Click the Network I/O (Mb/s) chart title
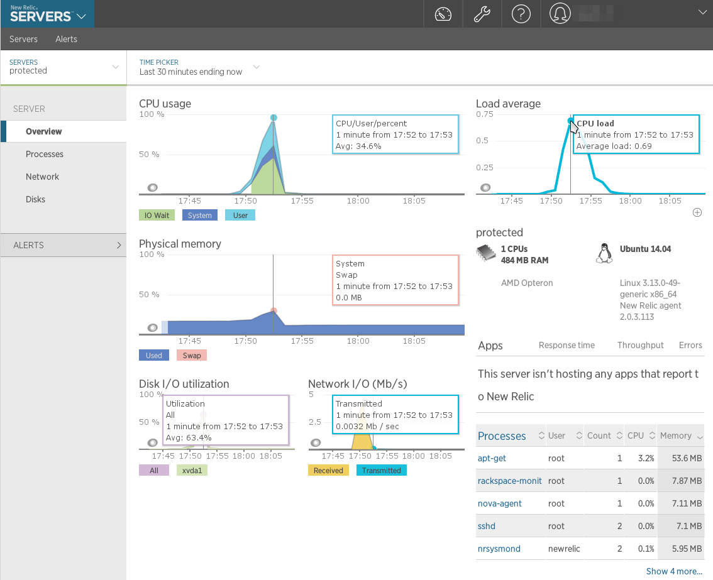This screenshot has height=580, width=713. click(357, 384)
